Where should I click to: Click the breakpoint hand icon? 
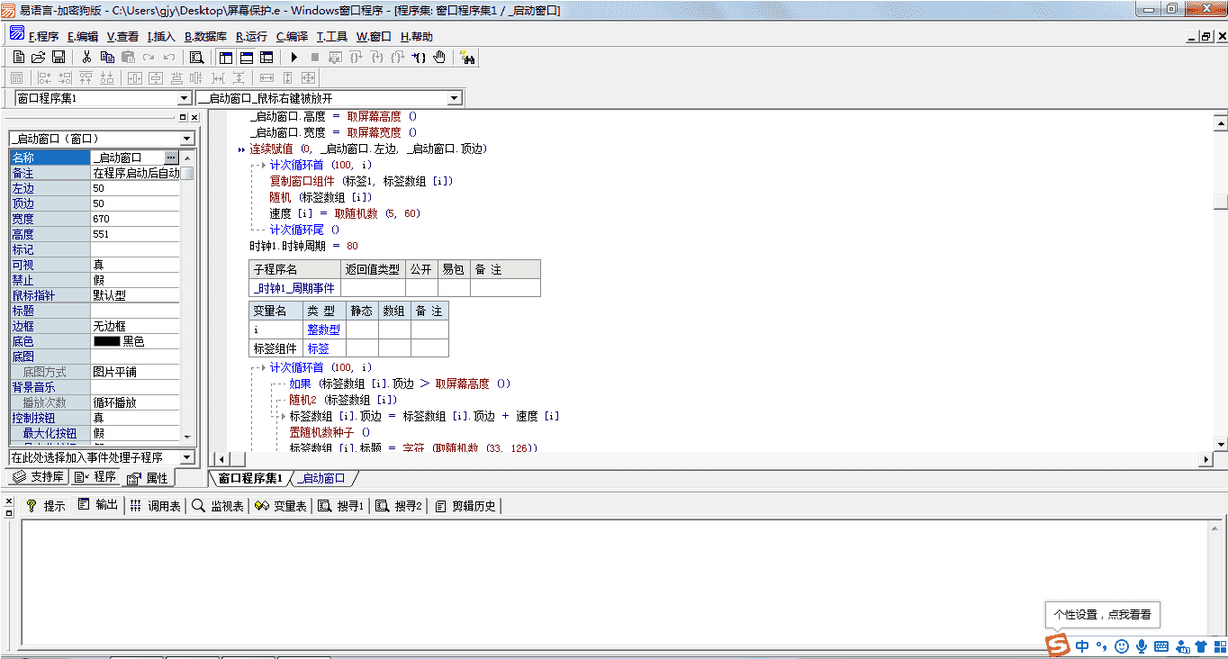[x=439, y=57]
